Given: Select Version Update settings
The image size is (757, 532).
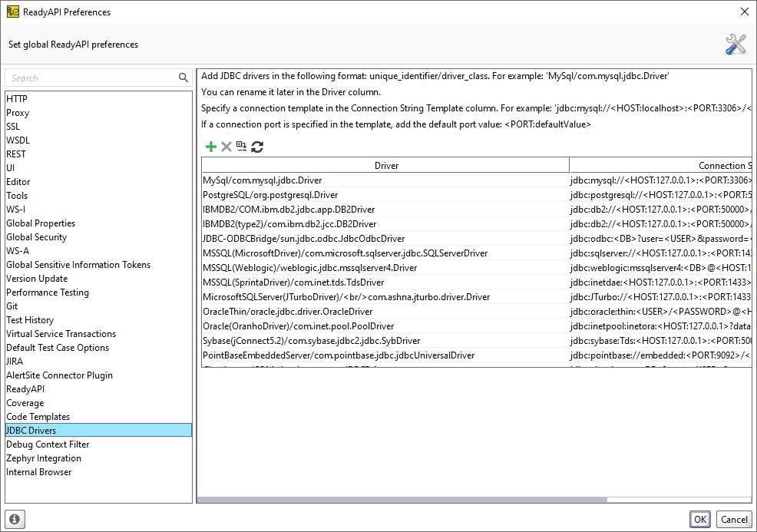Looking at the screenshot, I should tap(98, 279).
